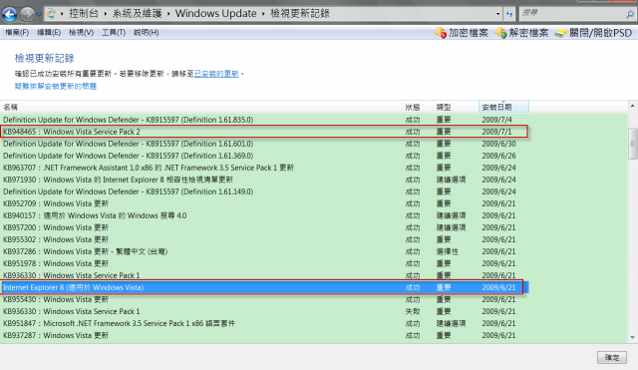Screen dimensions: 638x370
Task: Open the 已安裝的更新 link
Action: [216, 74]
